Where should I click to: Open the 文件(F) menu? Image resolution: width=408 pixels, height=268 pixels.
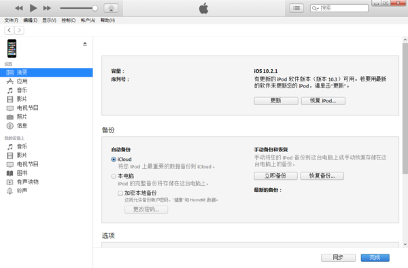coord(11,20)
